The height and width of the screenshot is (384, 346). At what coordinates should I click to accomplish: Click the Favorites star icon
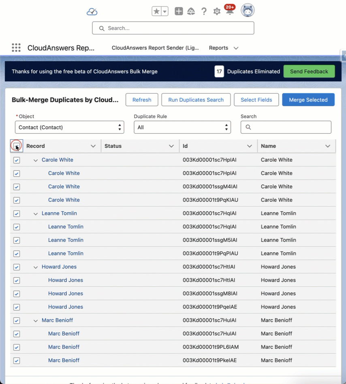point(156,11)
